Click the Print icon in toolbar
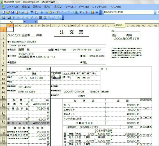159x146 pixels. tap(22, 12)
